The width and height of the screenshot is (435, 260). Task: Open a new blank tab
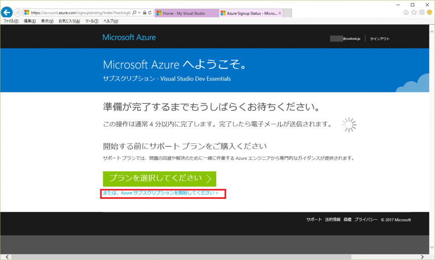click(x=288, y=13)
